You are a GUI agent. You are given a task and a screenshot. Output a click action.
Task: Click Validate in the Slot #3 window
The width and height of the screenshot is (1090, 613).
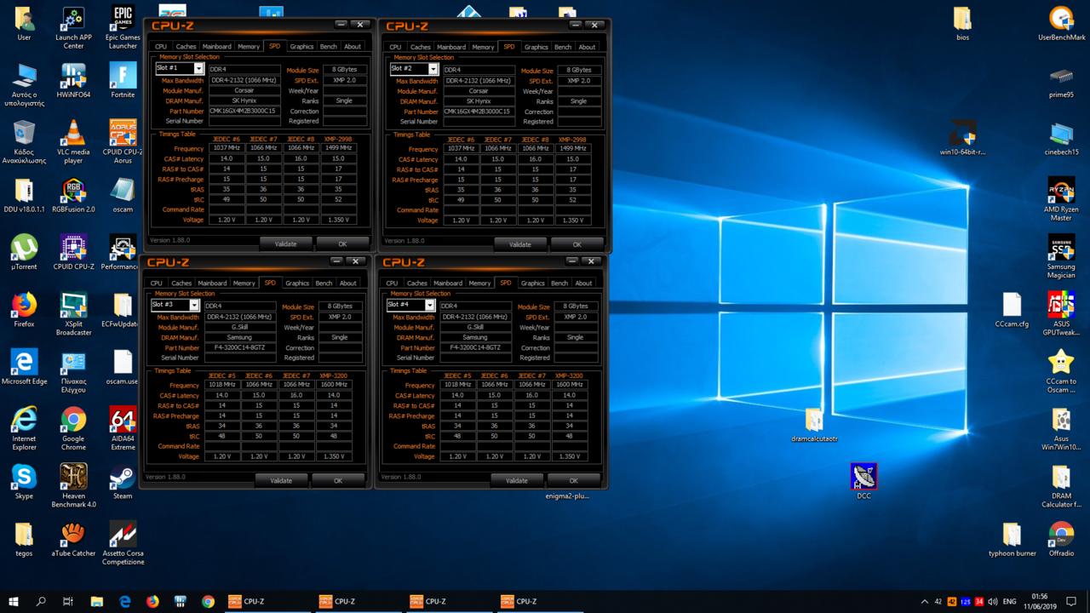click(281, 480)
